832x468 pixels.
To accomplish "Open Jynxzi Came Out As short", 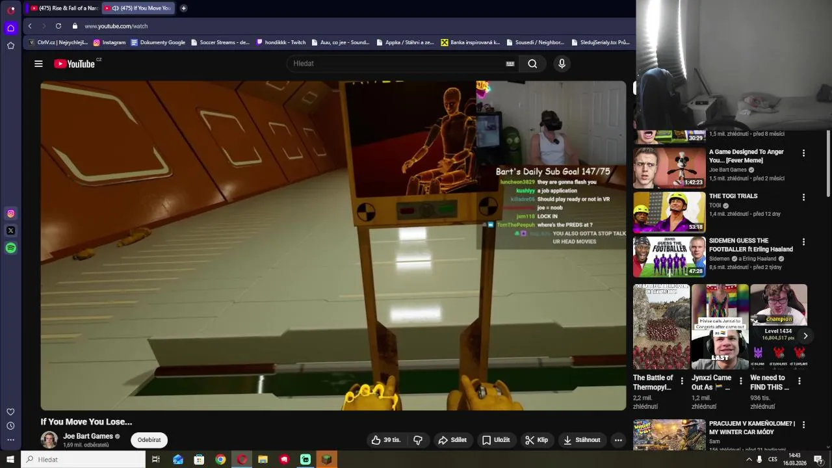I will 720,327.
